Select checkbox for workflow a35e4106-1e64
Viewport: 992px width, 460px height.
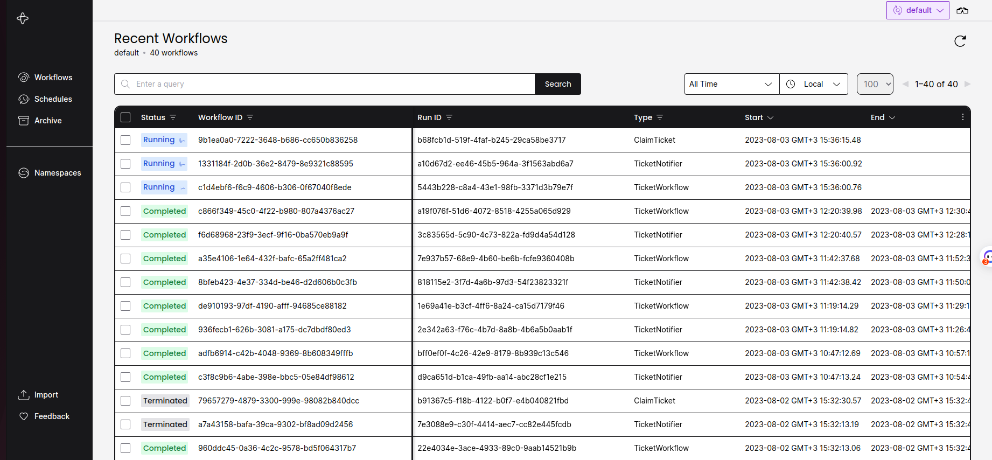click(x=125, y=259)
